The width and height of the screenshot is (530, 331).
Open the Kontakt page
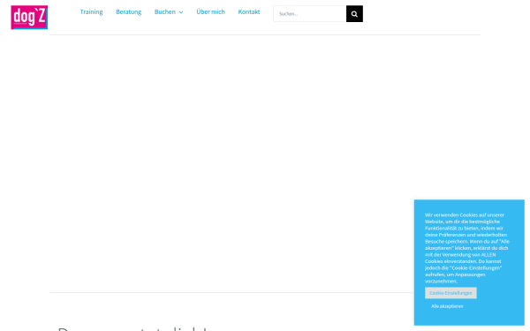pos(249,11)
